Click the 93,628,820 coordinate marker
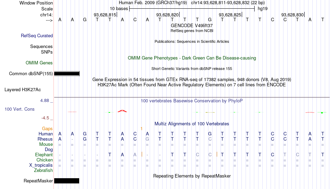The width and height of the screenshot is (330, 189). coord(167,15)
